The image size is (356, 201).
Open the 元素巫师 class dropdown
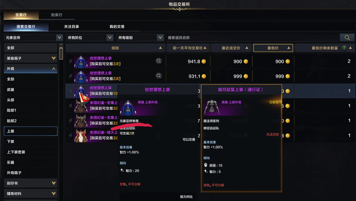point(34,38)
